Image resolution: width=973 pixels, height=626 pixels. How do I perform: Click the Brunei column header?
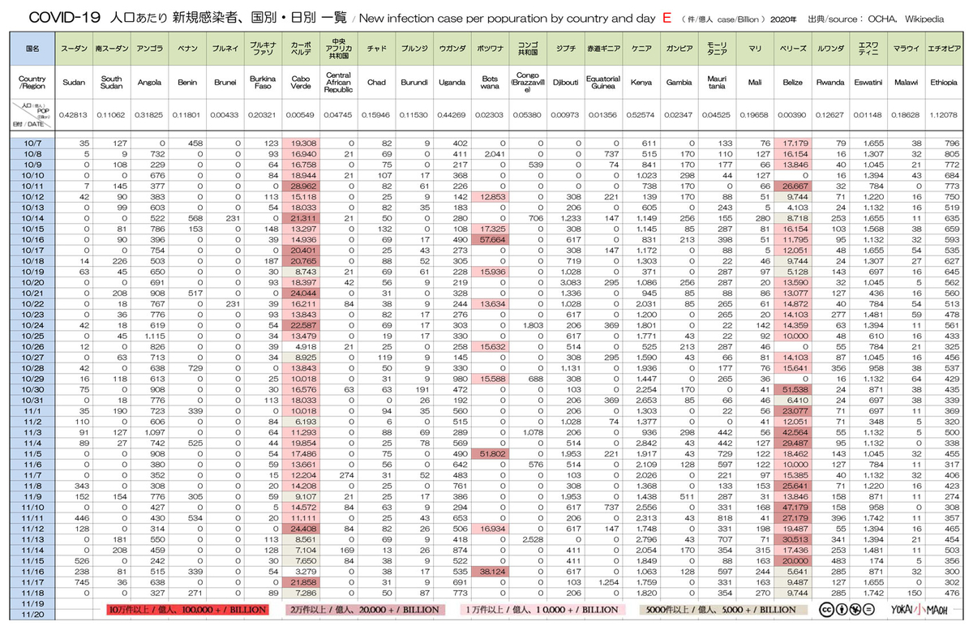pyautogui.click(x=225, y=83)
